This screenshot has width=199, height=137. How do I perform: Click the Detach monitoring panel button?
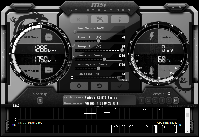98,106
